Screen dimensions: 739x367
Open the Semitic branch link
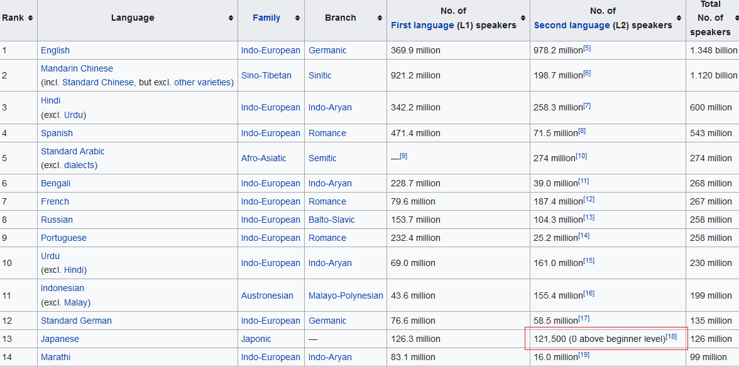click(322, 159)
